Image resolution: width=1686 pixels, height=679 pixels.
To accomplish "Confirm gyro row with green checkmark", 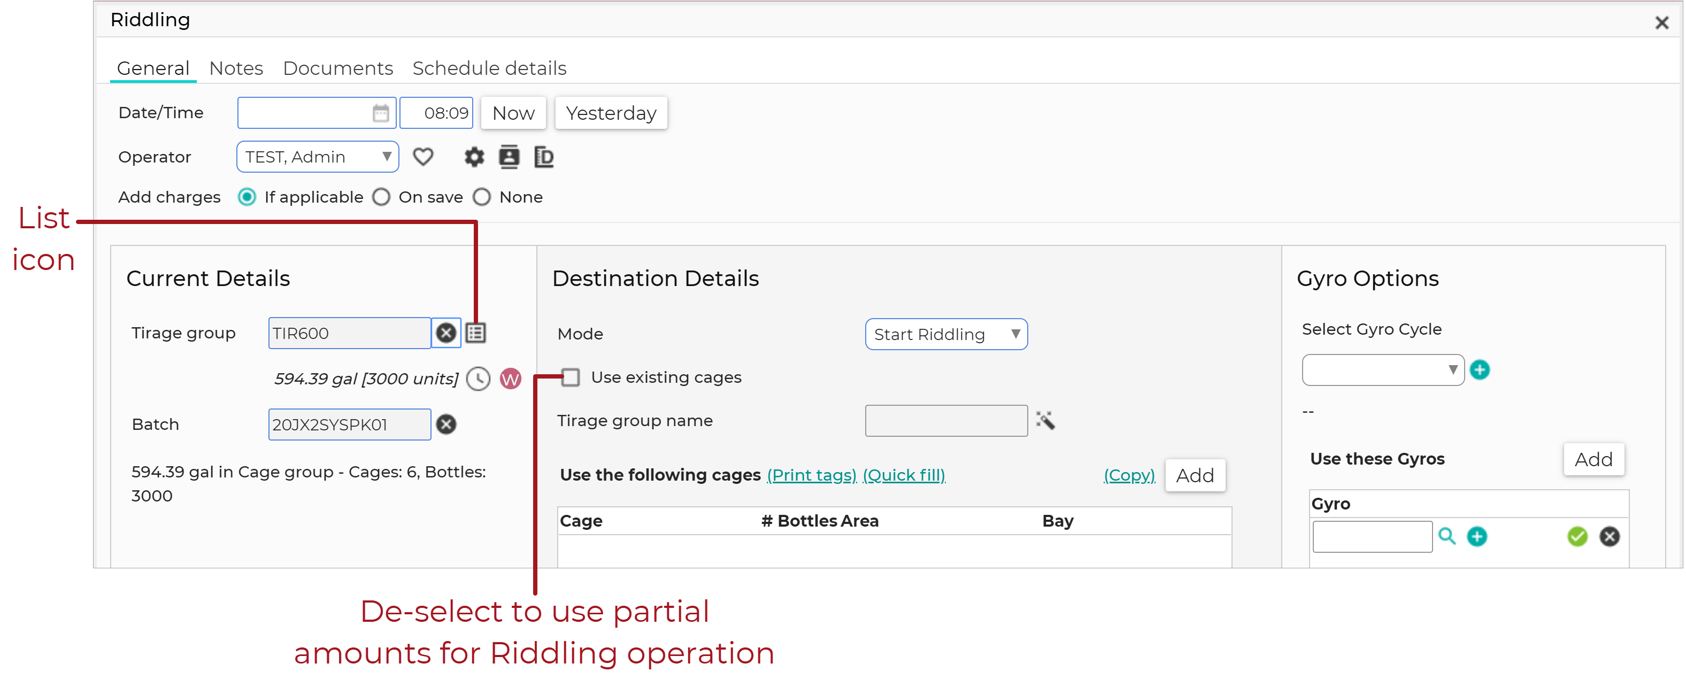I will tap(1577, 536).
